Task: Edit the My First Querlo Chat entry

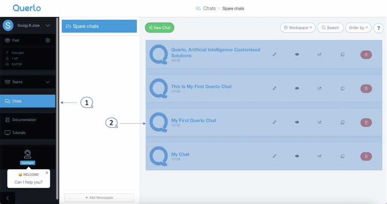Action: 274,122
